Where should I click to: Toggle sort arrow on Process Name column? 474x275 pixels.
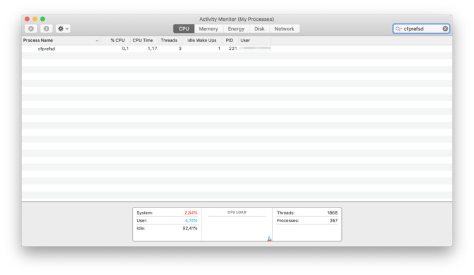coord(97,40)
